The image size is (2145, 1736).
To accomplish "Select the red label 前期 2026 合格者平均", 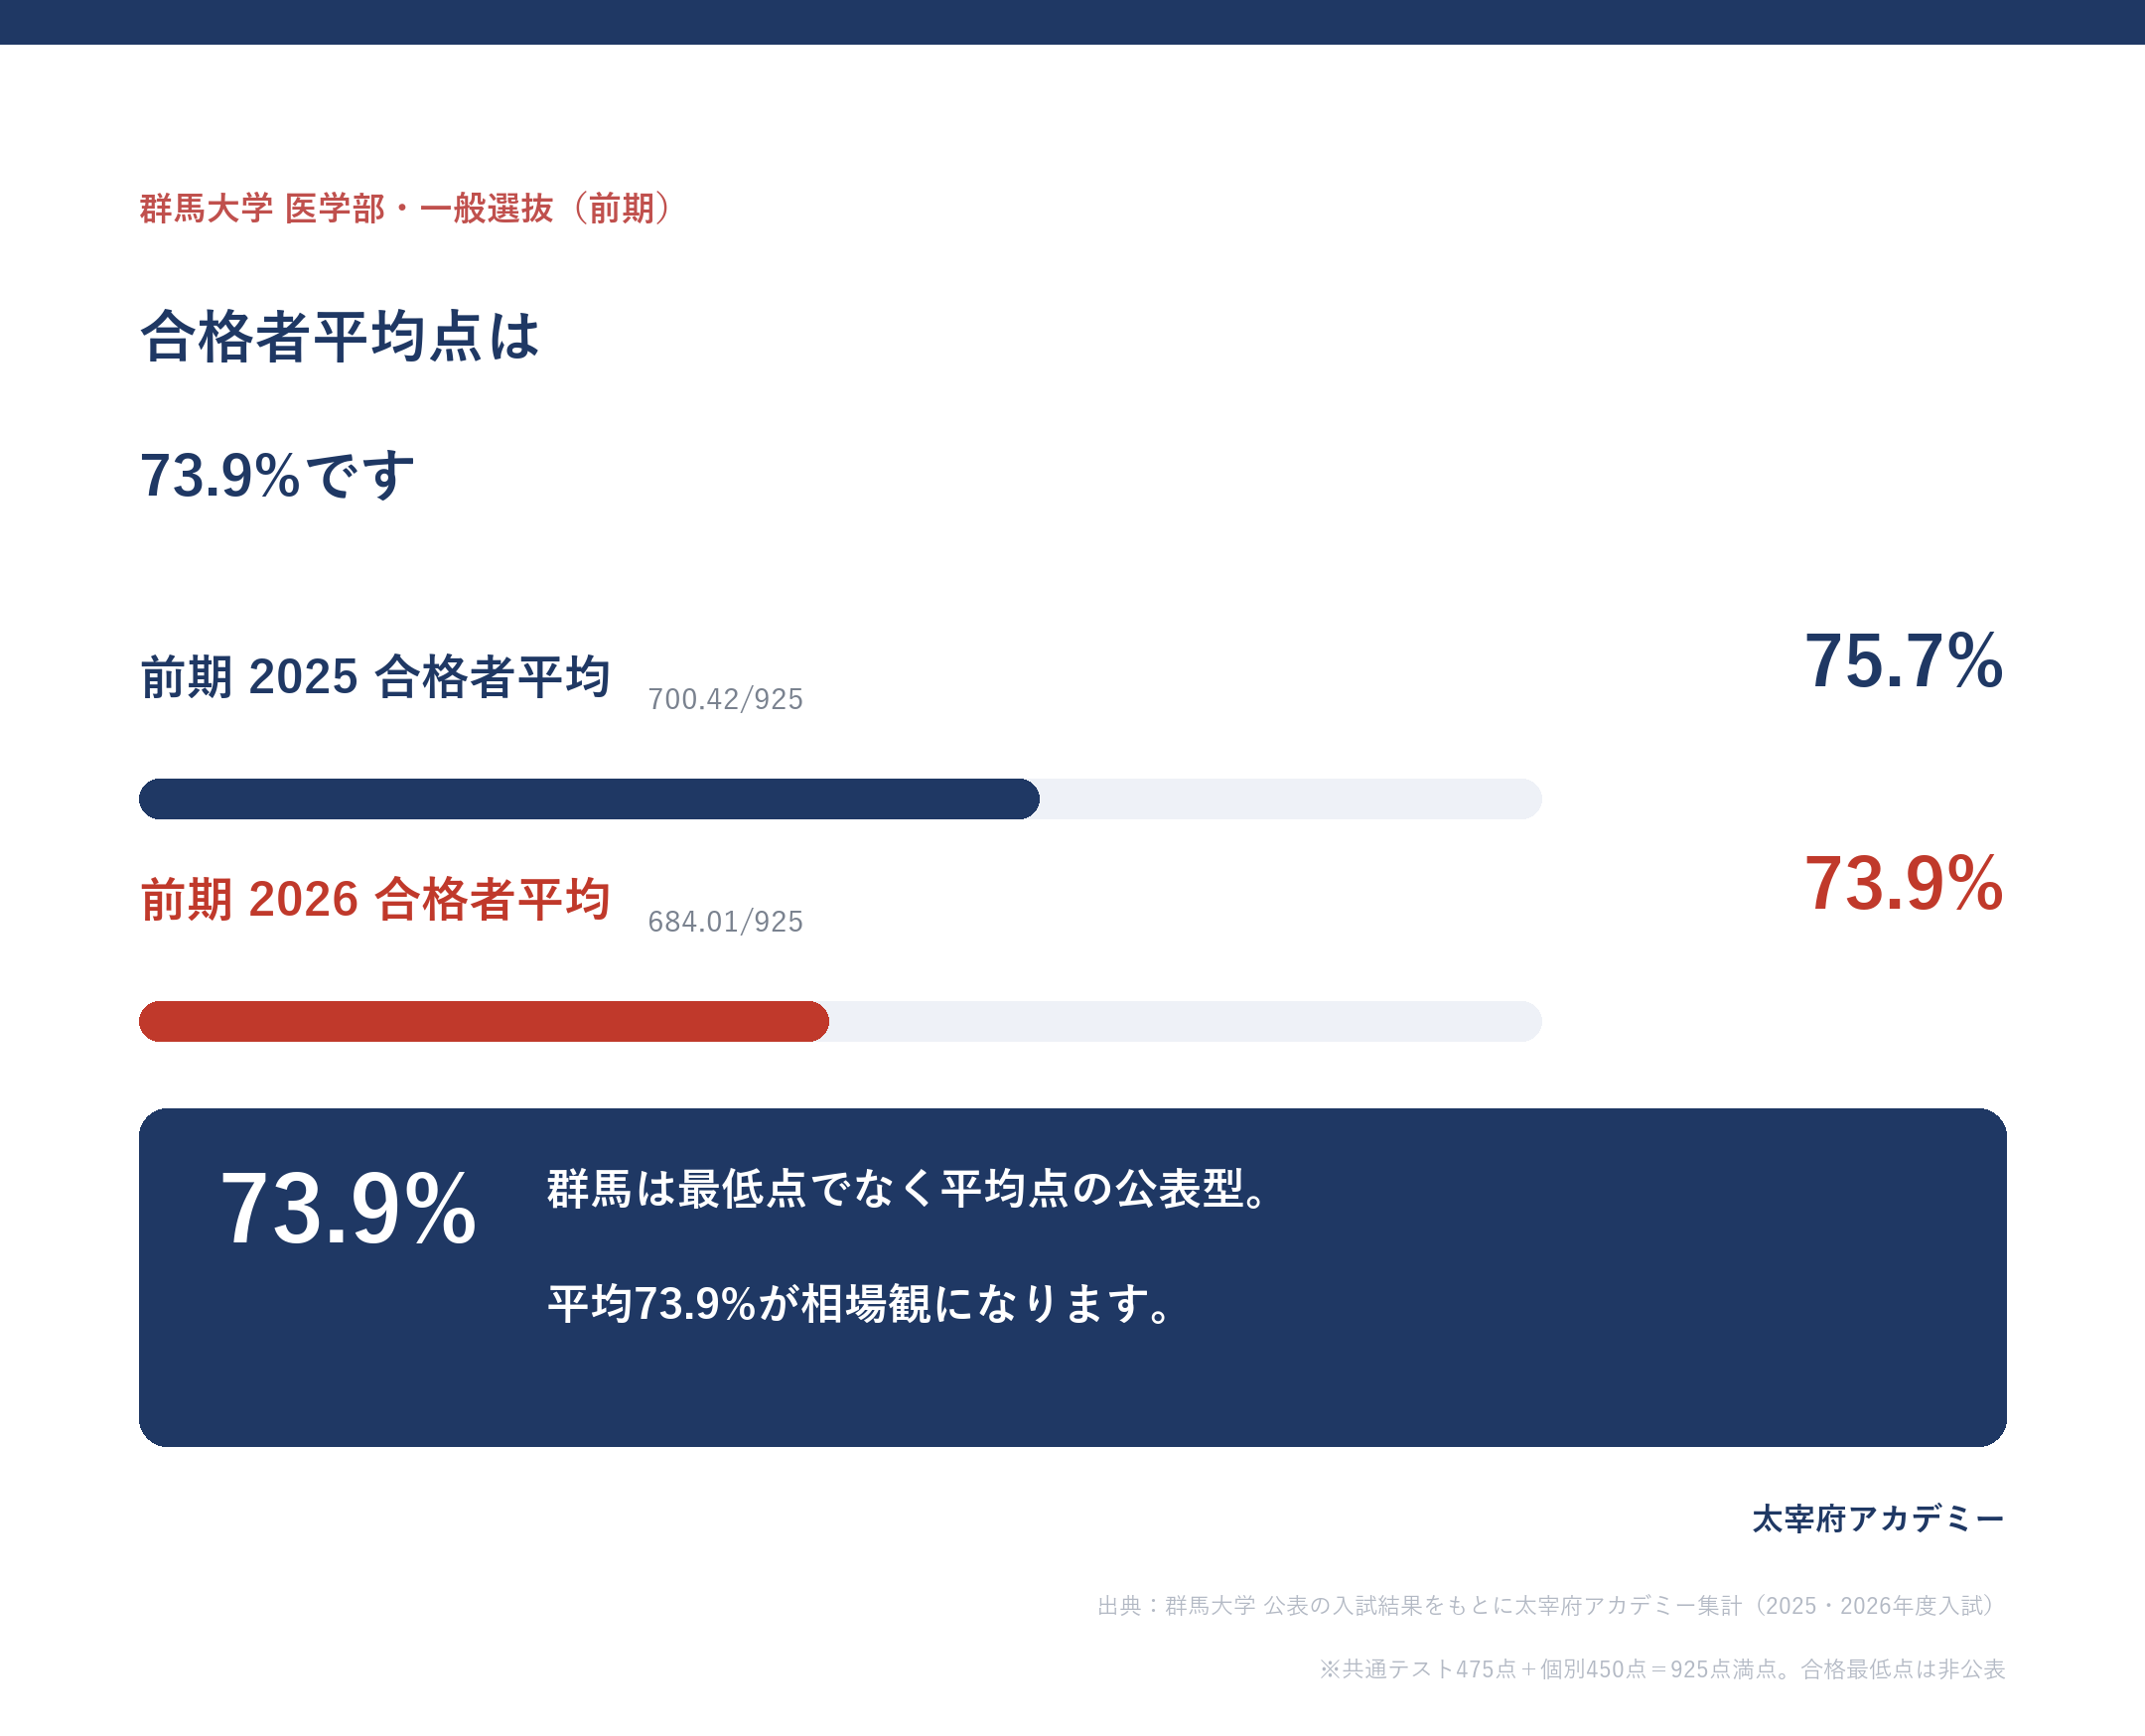I will [x=375, y=899].
